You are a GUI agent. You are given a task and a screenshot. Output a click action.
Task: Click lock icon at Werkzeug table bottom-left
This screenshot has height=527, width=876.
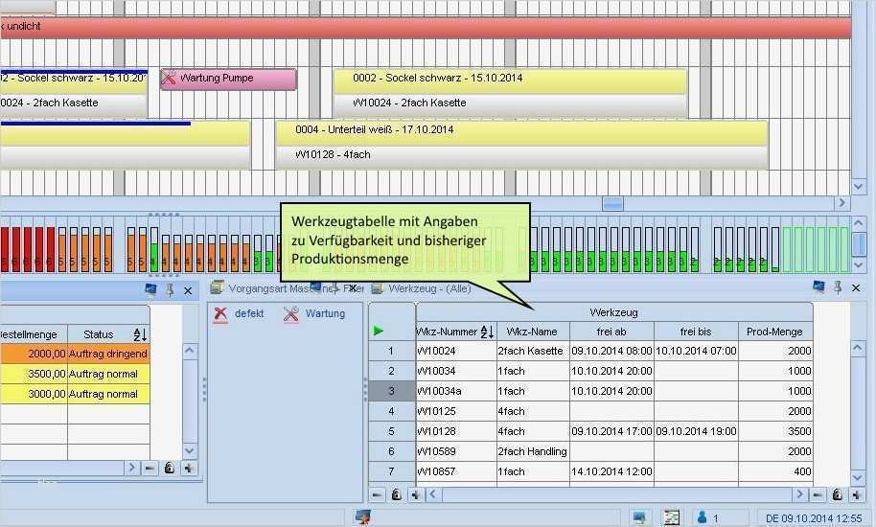pyautogui.click(x=396, y=494)
